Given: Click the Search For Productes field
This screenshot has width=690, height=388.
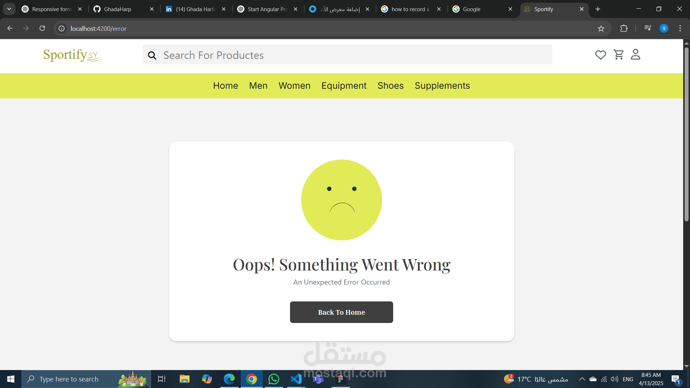Looking at the screenshot, I should tap(356, 55).
